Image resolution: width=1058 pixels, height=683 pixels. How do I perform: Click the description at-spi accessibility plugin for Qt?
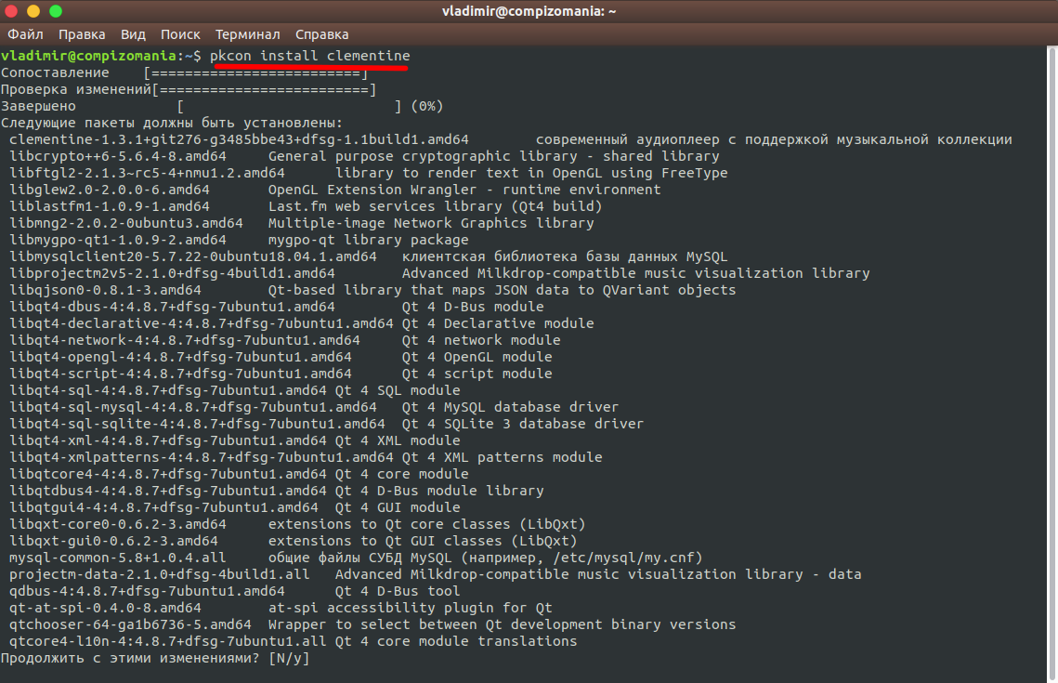tap(411, 608)
